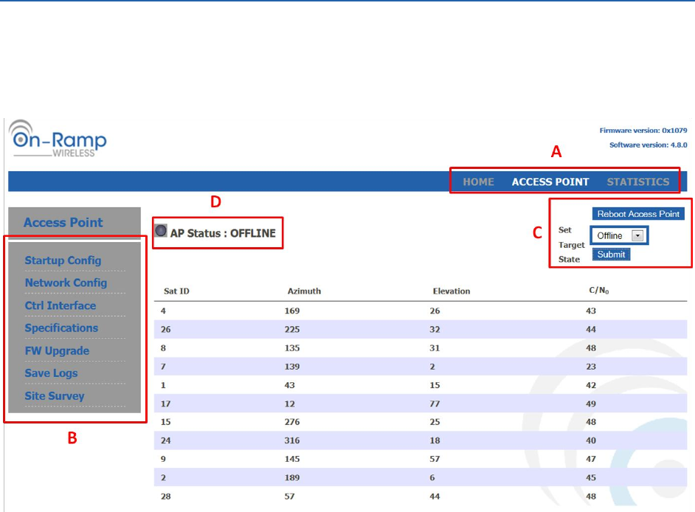Click Firmware version: 0x1079 text
695x512 pixels.
[643, 131]
